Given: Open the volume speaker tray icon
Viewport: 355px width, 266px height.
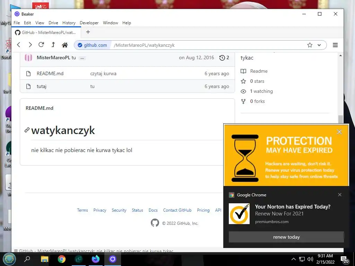Looking at the screenshot, I should [310, 259].
